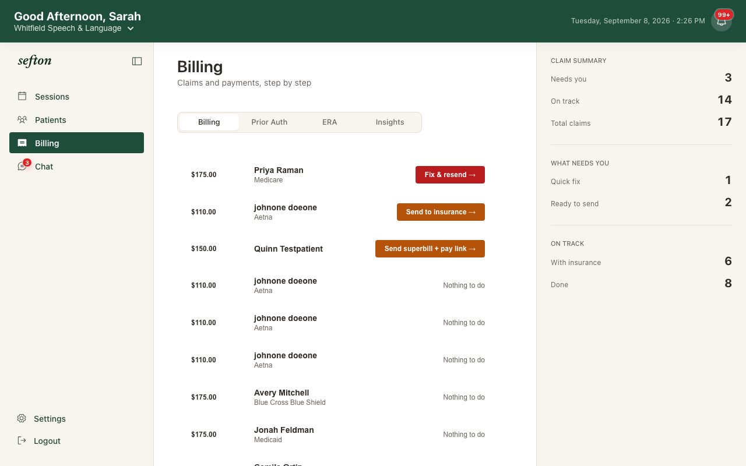Switch to the ERA tab
Screen dimensions: 746x466
coord(330,122)
